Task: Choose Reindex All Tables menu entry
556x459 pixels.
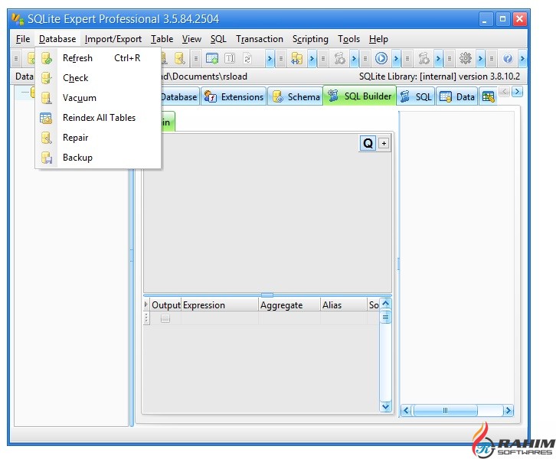Action: 98,118
